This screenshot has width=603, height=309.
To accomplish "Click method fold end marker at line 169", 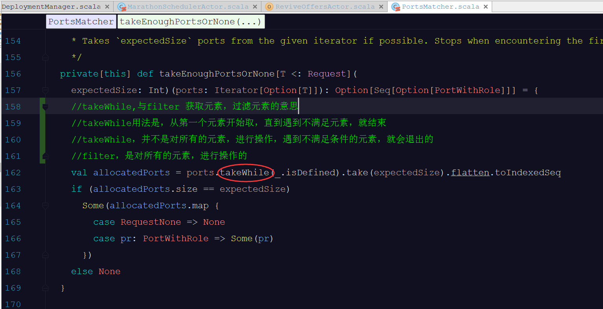I will (x=45, y=288).
